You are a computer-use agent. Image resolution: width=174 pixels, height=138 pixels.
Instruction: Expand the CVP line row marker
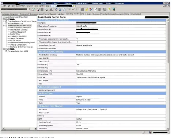(38, 77)
